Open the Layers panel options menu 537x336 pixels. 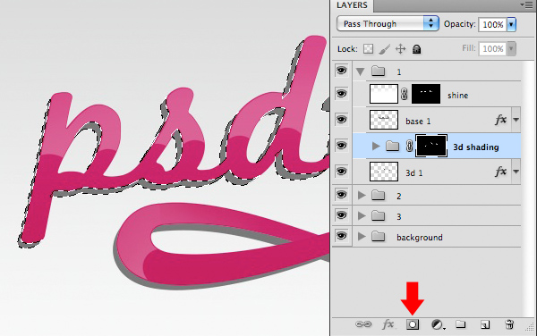[526, 4]
